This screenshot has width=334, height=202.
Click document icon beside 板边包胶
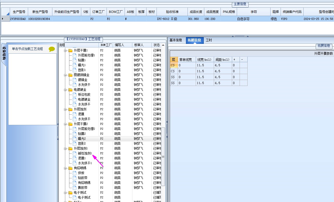click(x=75, y=94)
